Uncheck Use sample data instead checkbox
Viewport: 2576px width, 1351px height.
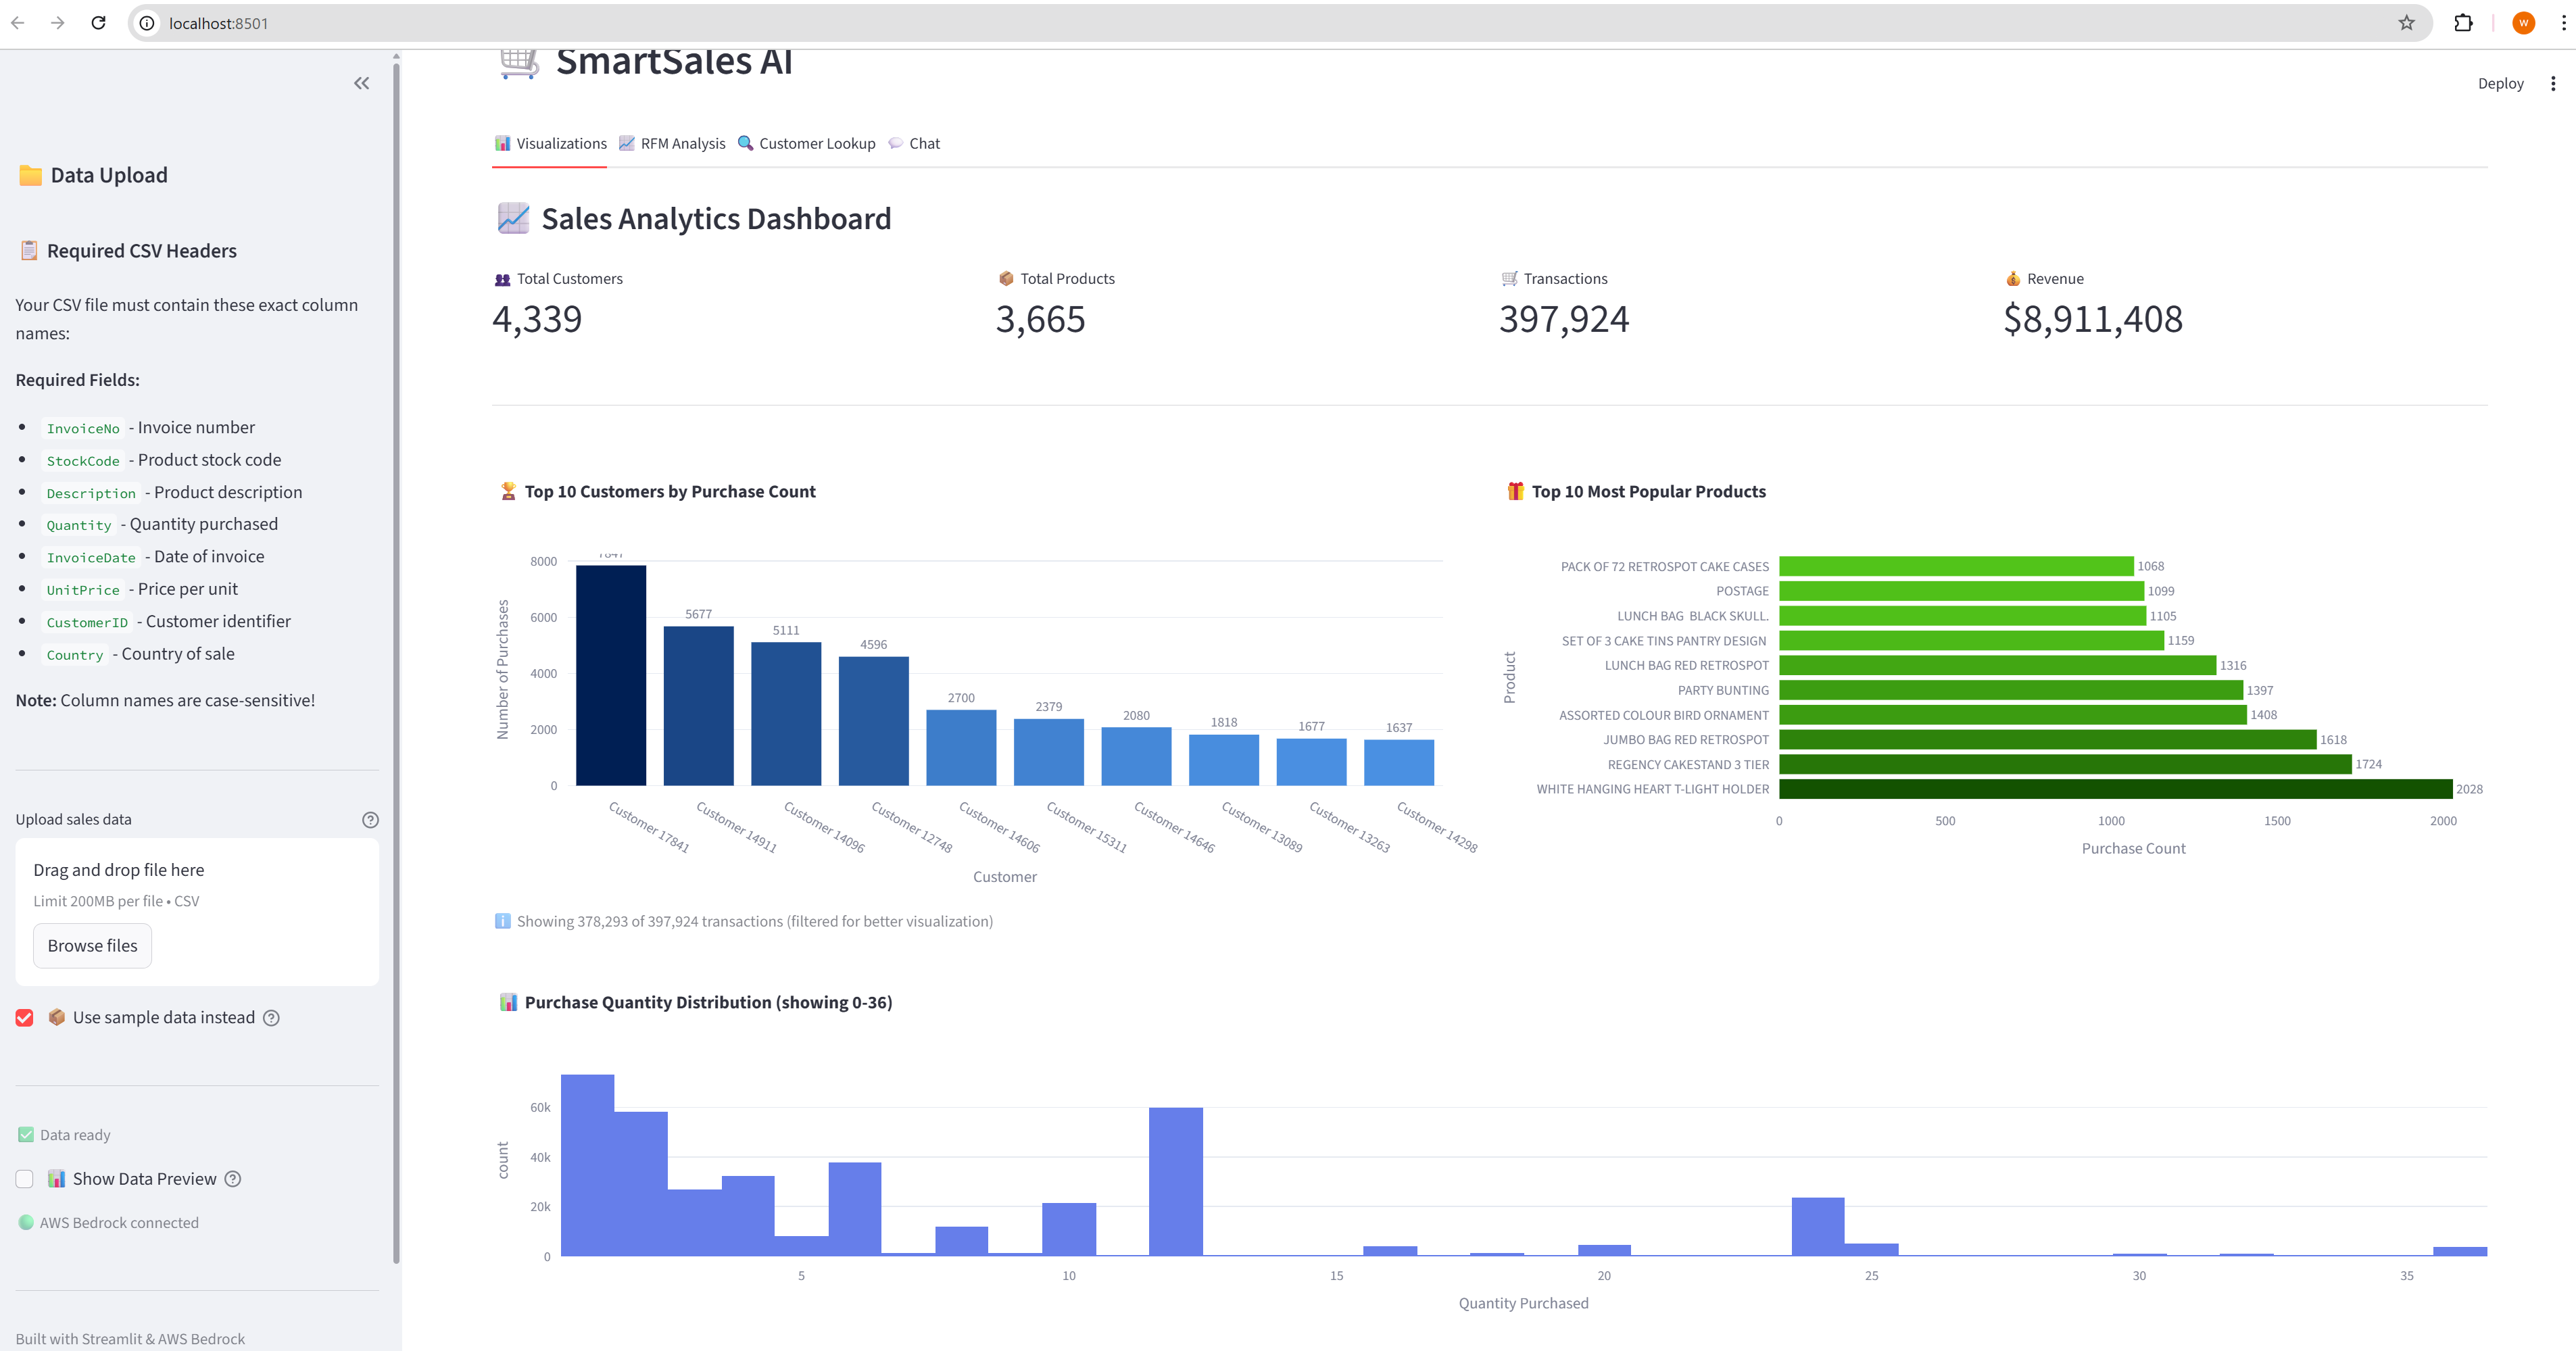pyautogui.click(x=25, y=1018)
